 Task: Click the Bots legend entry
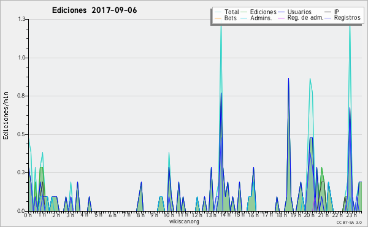pos(230,18)
